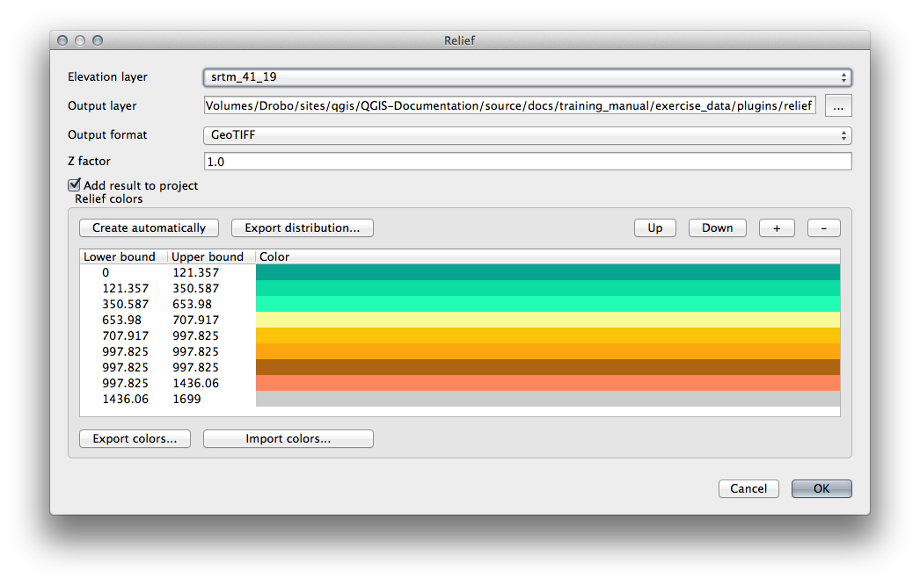This screenshot has width=920, height=584.
Task: Click the minus button to remove color
Action: (823, 228)
